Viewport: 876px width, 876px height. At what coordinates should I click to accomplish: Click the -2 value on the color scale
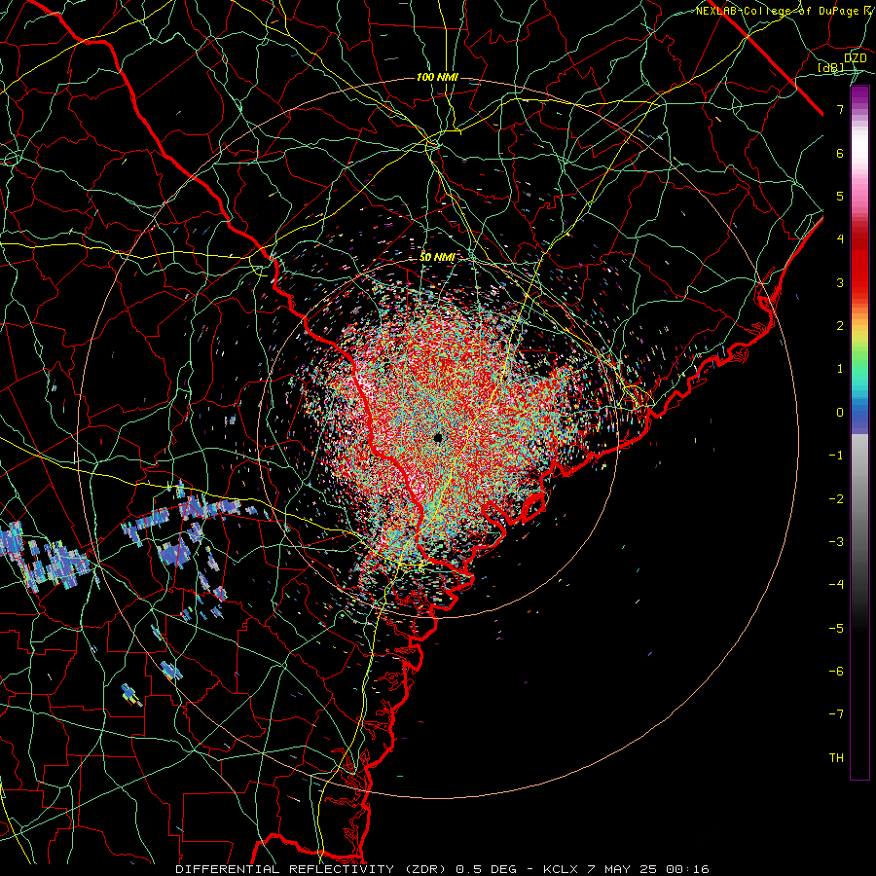(x=836, y=498)
